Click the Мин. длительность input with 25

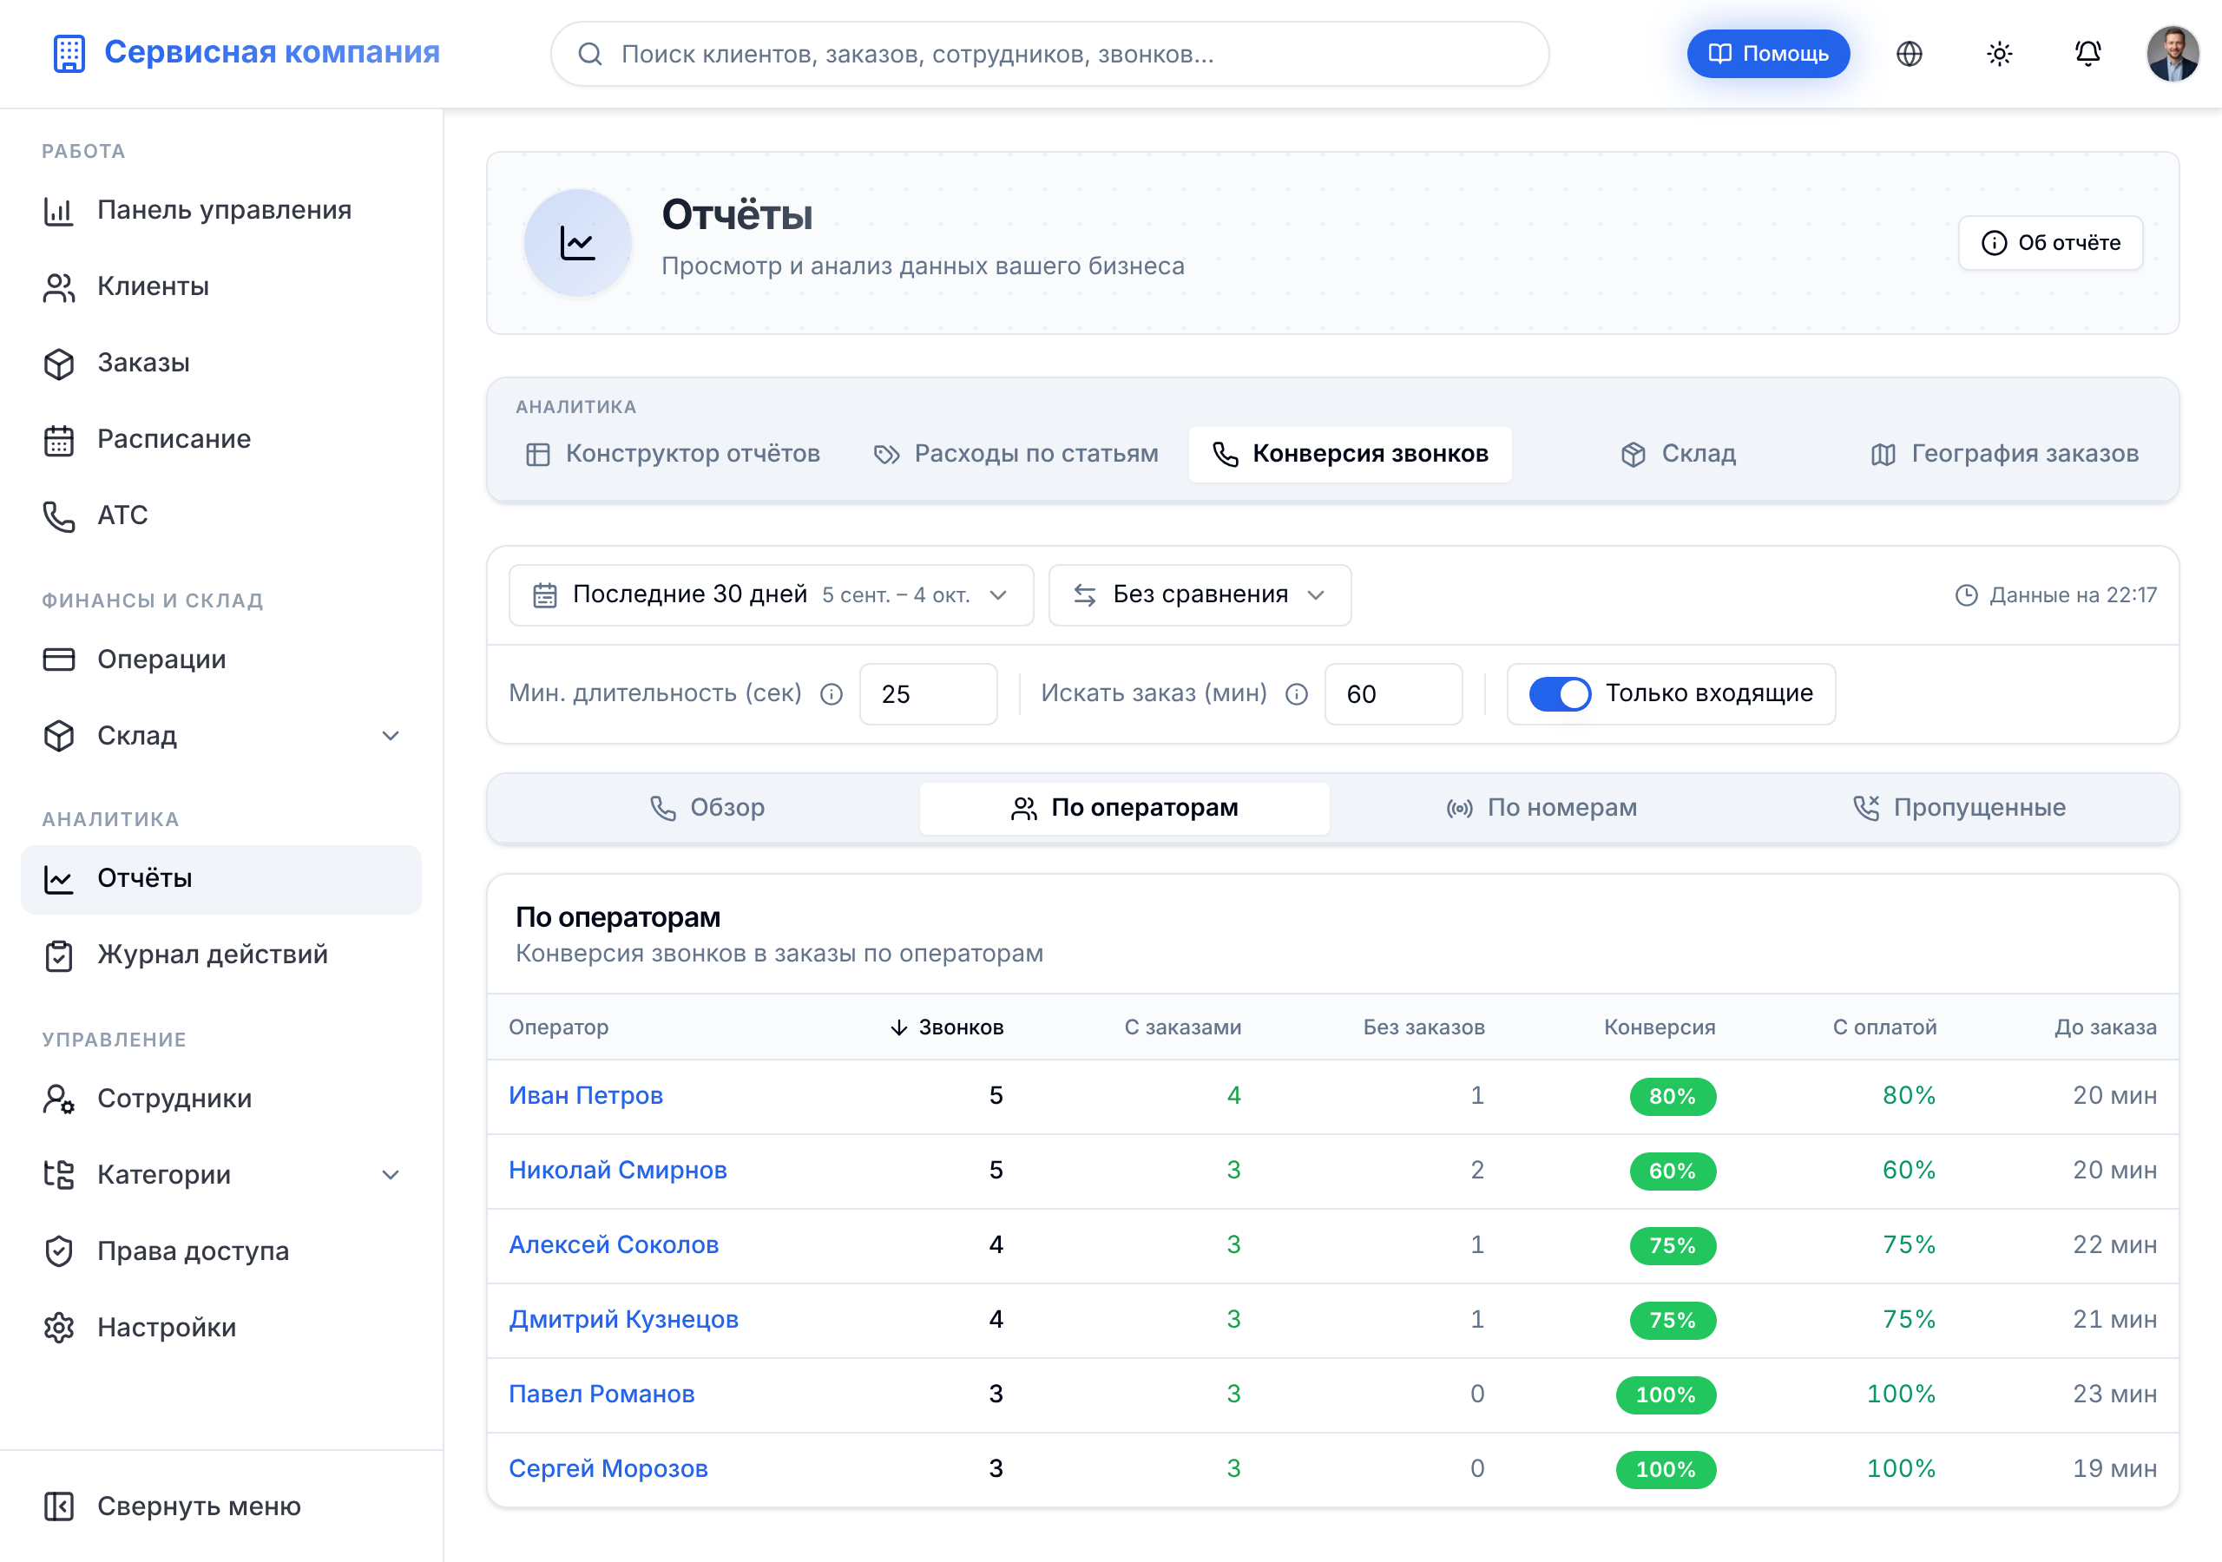(927, 694)
